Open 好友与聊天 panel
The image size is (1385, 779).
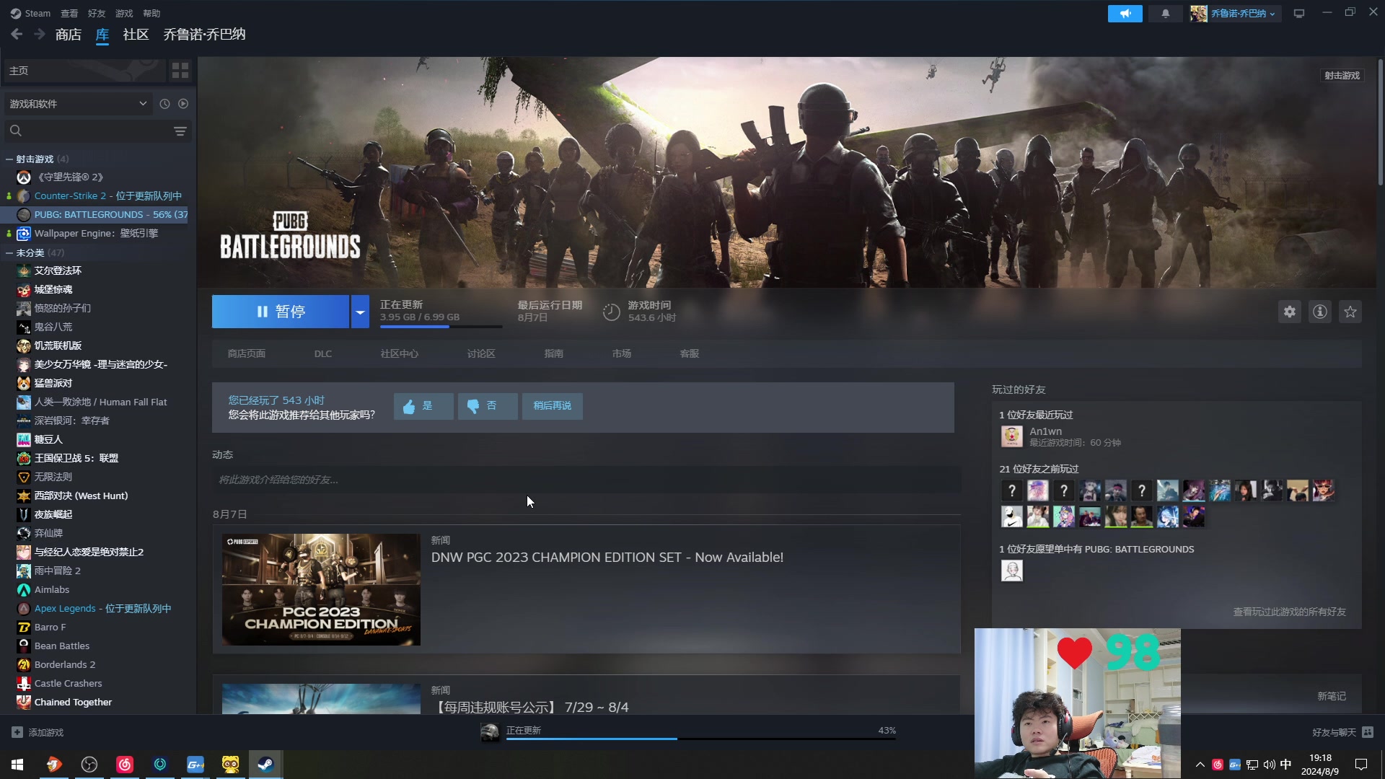[1342, 732]
